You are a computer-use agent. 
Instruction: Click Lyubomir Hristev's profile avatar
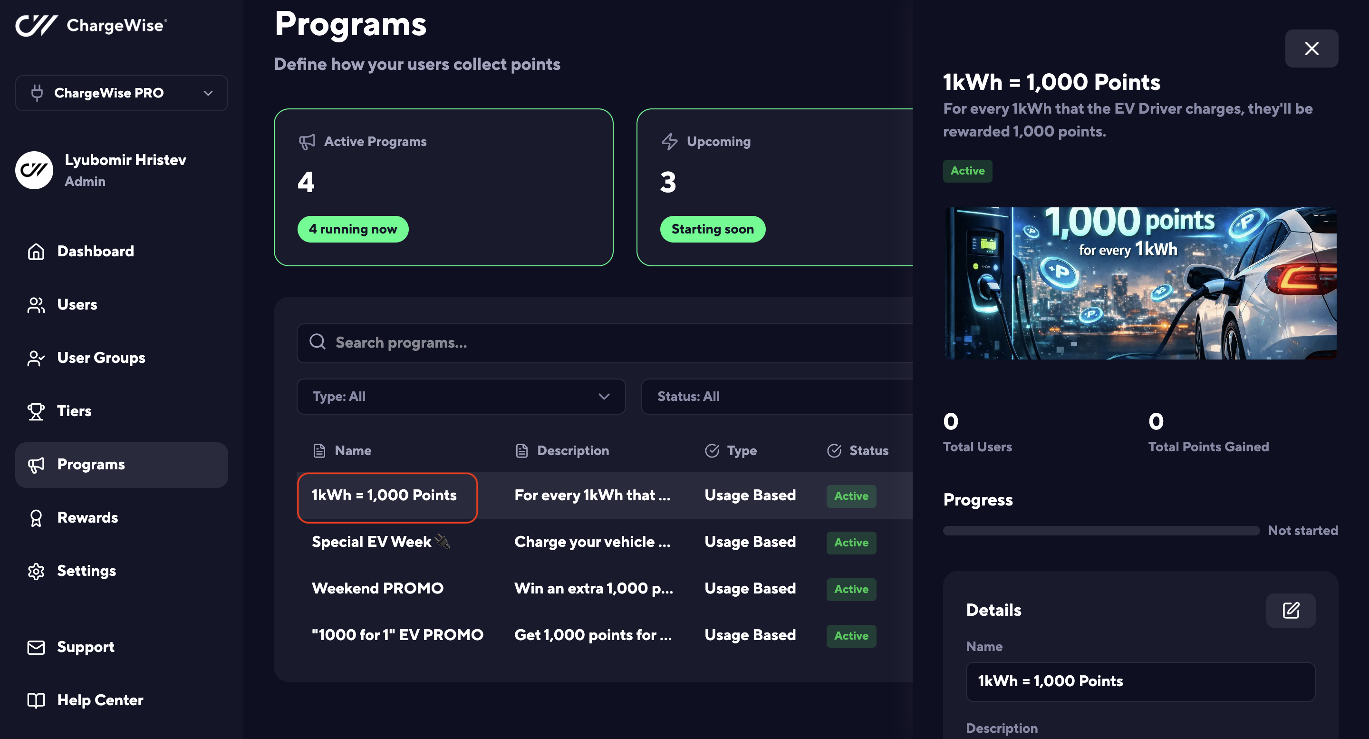(34, 170)
